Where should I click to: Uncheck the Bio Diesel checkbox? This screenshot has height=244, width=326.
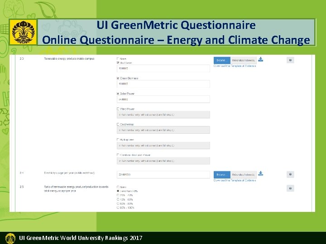point(118,63)
